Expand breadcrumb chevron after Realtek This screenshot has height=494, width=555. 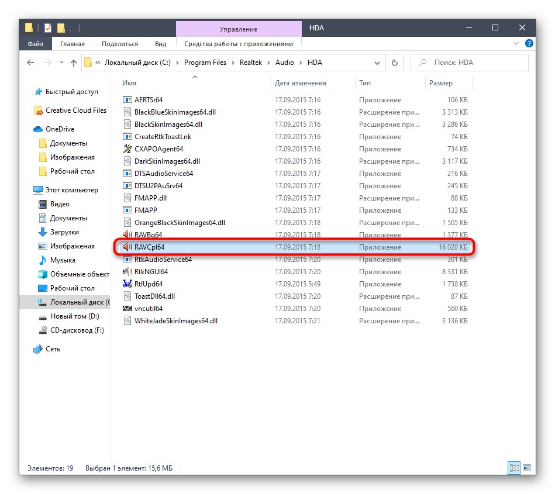268,63
